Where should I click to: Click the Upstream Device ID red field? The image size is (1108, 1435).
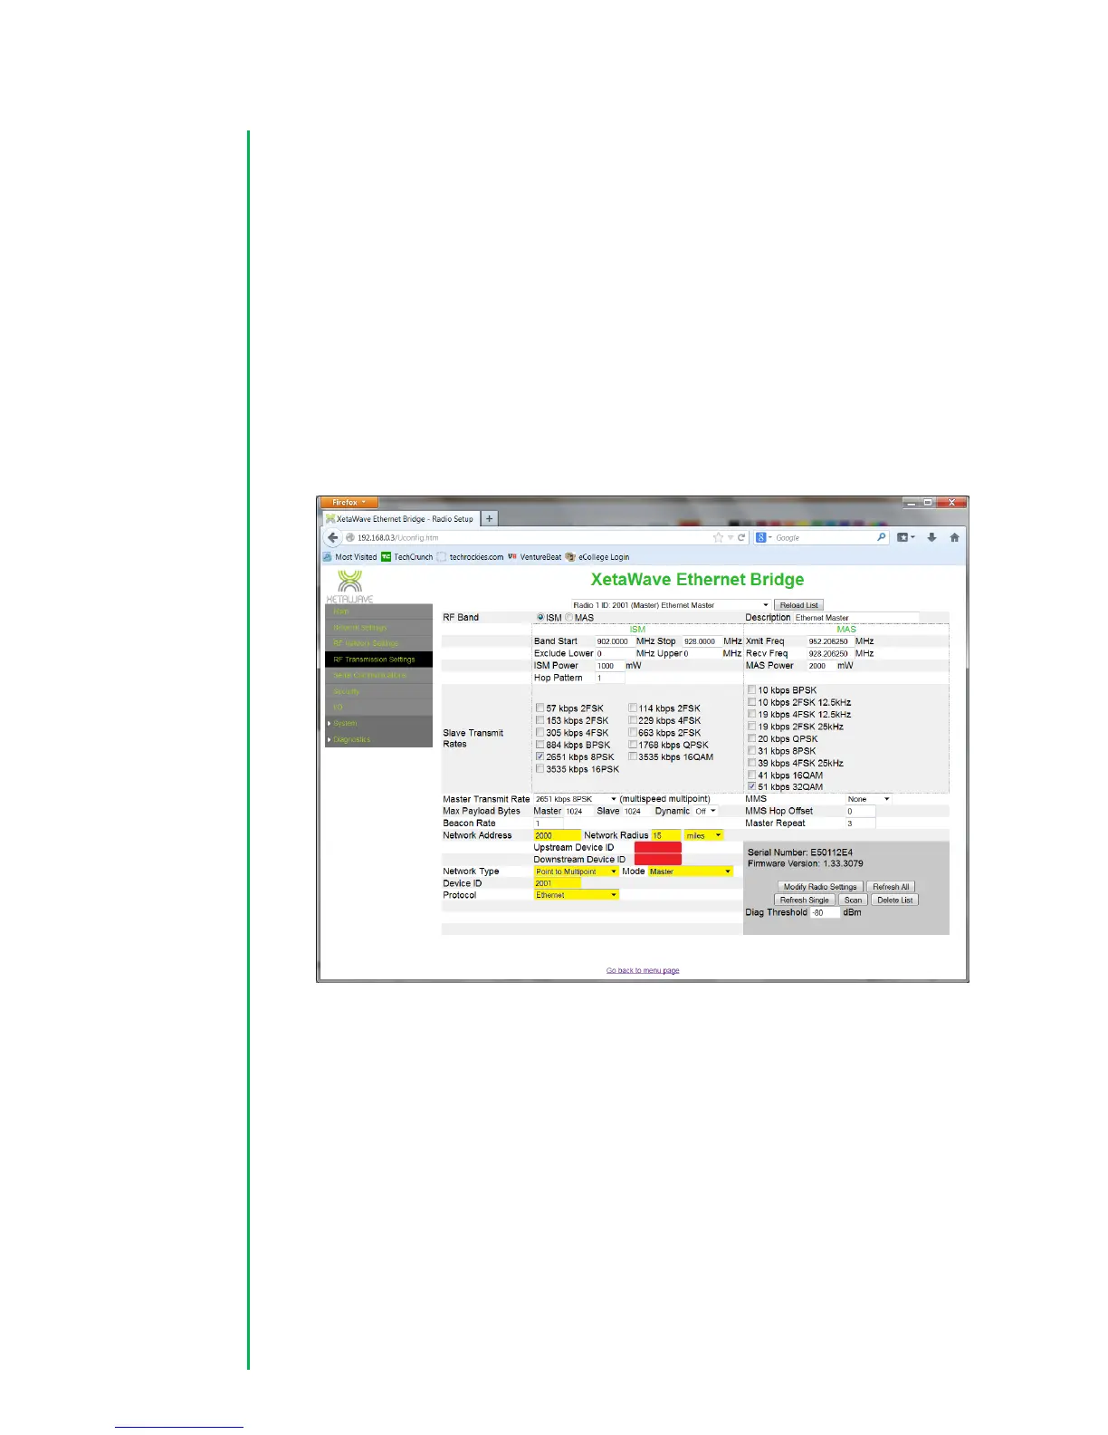click(x=658, y=848)
